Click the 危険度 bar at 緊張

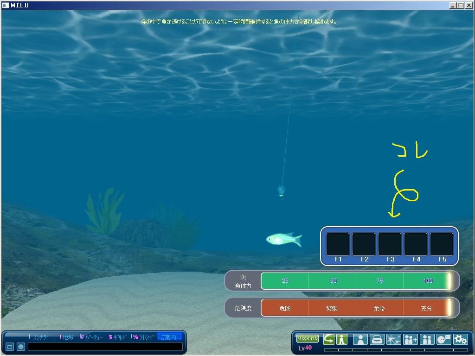click(332, 308)
